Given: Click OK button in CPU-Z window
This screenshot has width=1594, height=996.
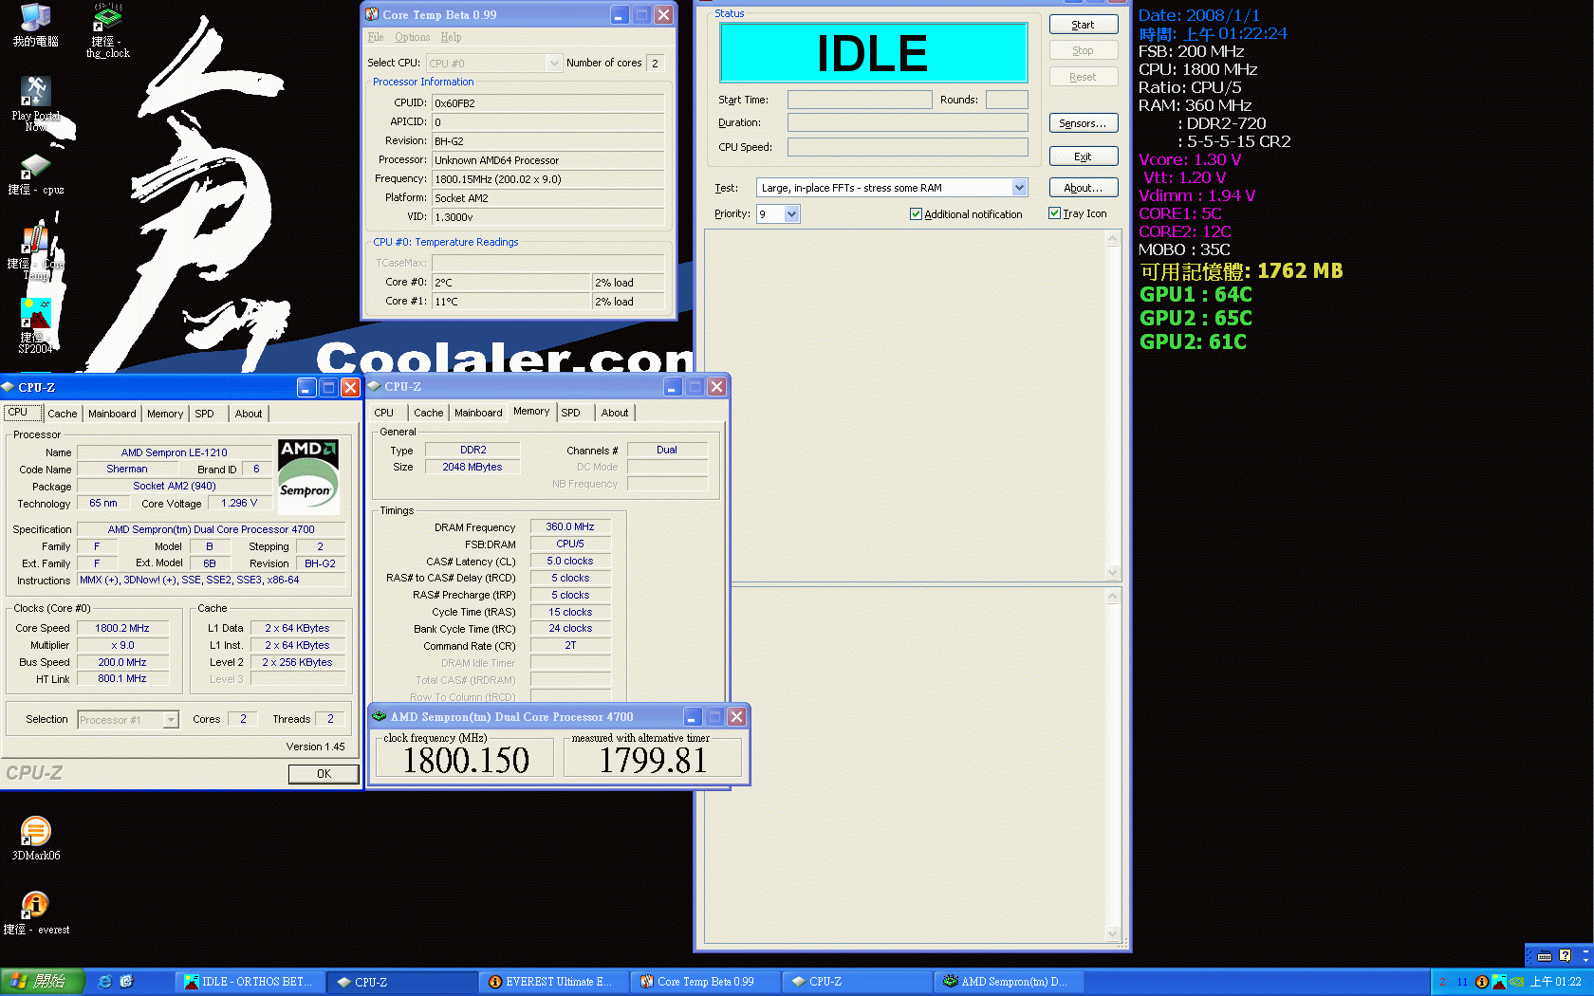Looking at the screenshot, I should point(324,774).
